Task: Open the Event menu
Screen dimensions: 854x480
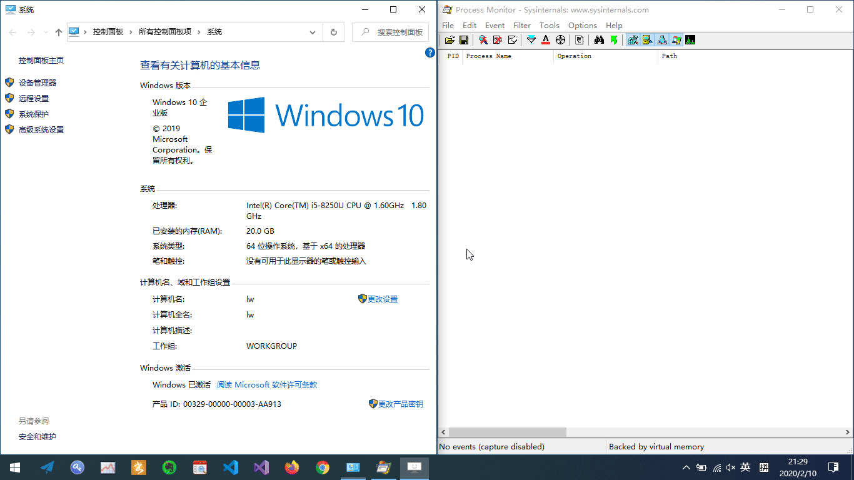Action: pyautogui.click(x=495, y=25)
